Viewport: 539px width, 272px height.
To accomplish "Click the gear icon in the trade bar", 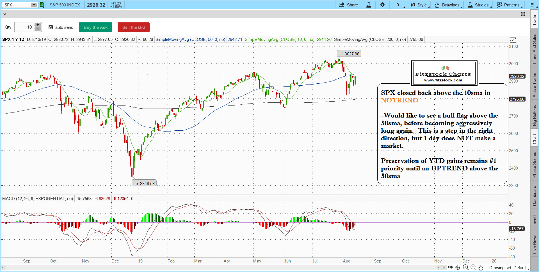I will coord(523,14).
